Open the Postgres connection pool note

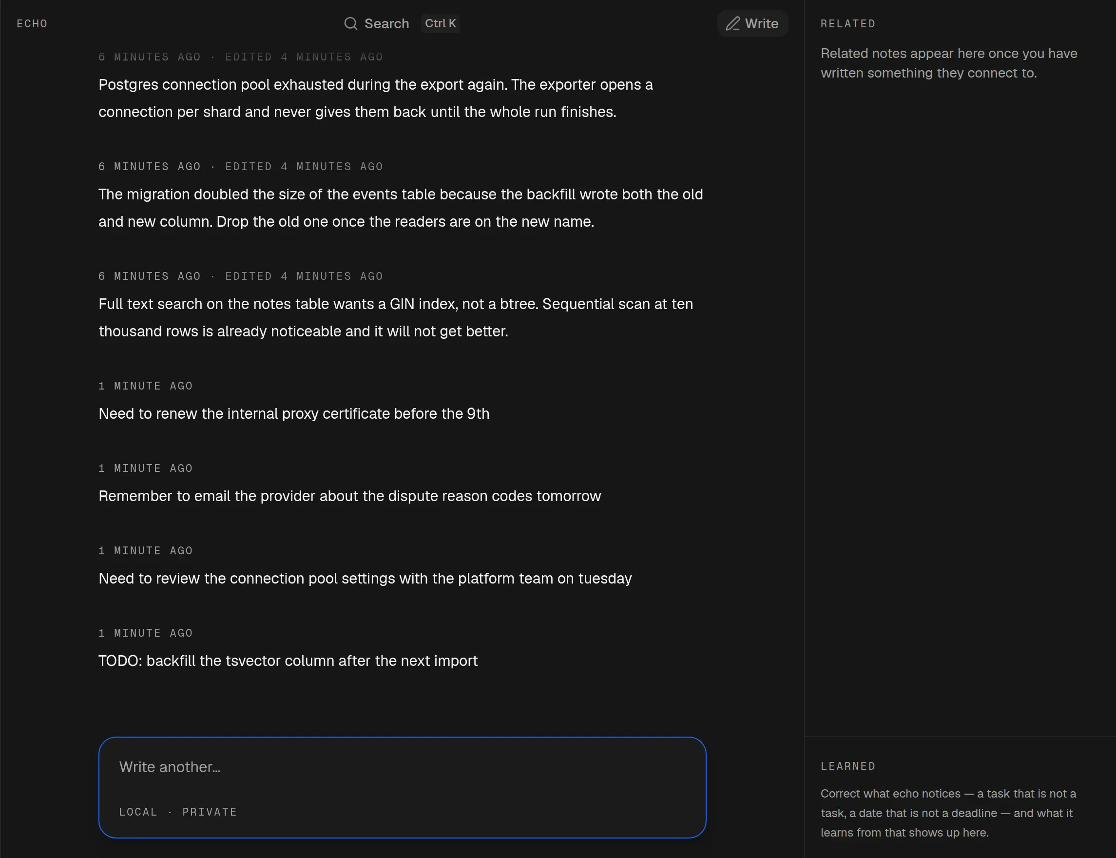click(376, 98)
